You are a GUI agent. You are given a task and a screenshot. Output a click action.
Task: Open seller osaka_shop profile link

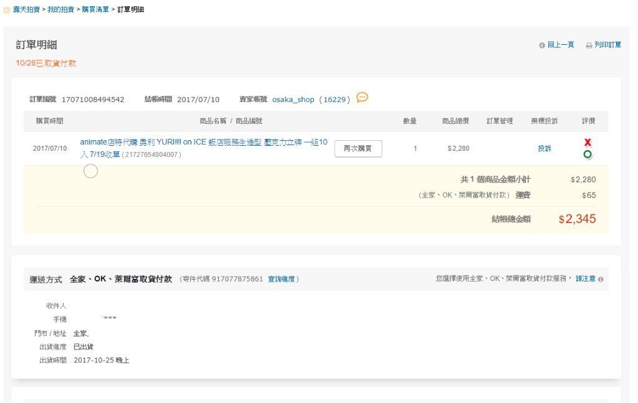click(293, 100)
